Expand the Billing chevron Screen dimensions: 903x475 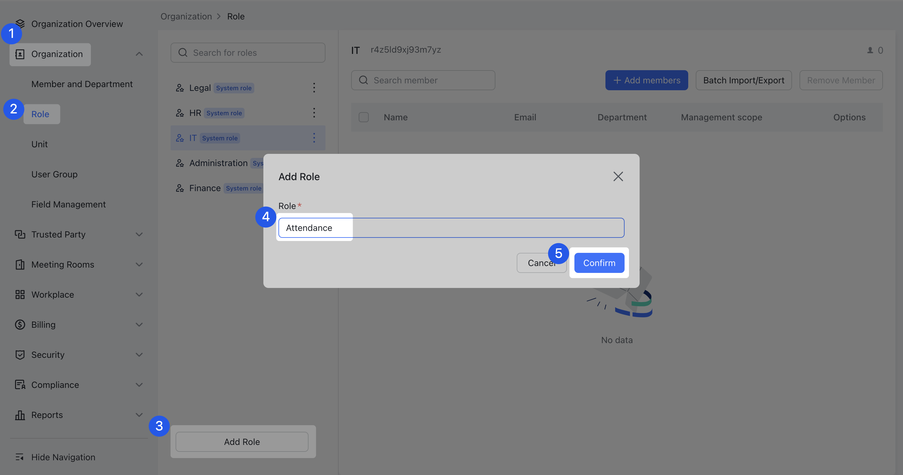[x=139, y=325]
